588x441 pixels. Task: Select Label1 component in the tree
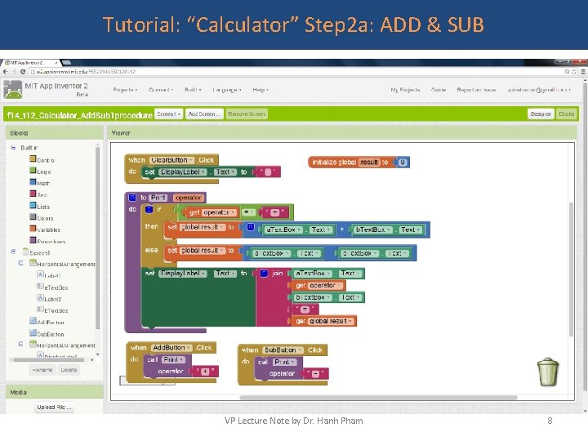49,276
